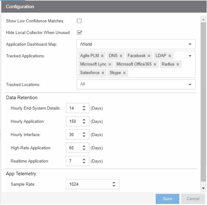The image size is (207, 205).
Task: Increase Hourly End-System Details days
Action: 84,107
